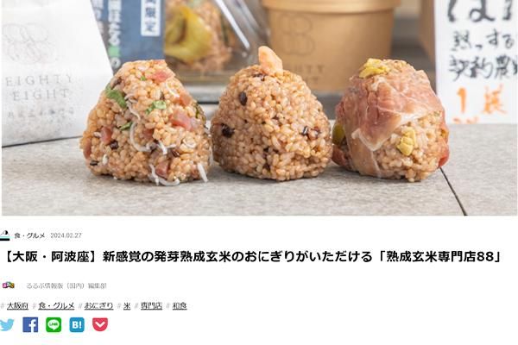Share the article via LINE
Viewport: 518px width, 345px height.
[54, 325]
